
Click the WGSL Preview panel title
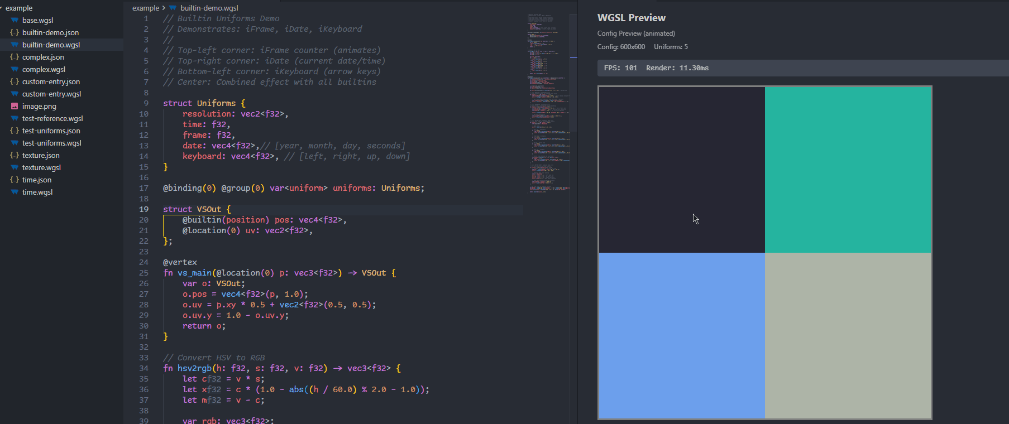tap(631, 18)
